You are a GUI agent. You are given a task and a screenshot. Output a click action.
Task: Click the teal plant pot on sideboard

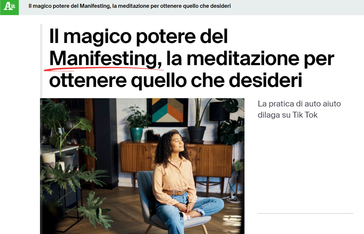[x=136, y=134]
